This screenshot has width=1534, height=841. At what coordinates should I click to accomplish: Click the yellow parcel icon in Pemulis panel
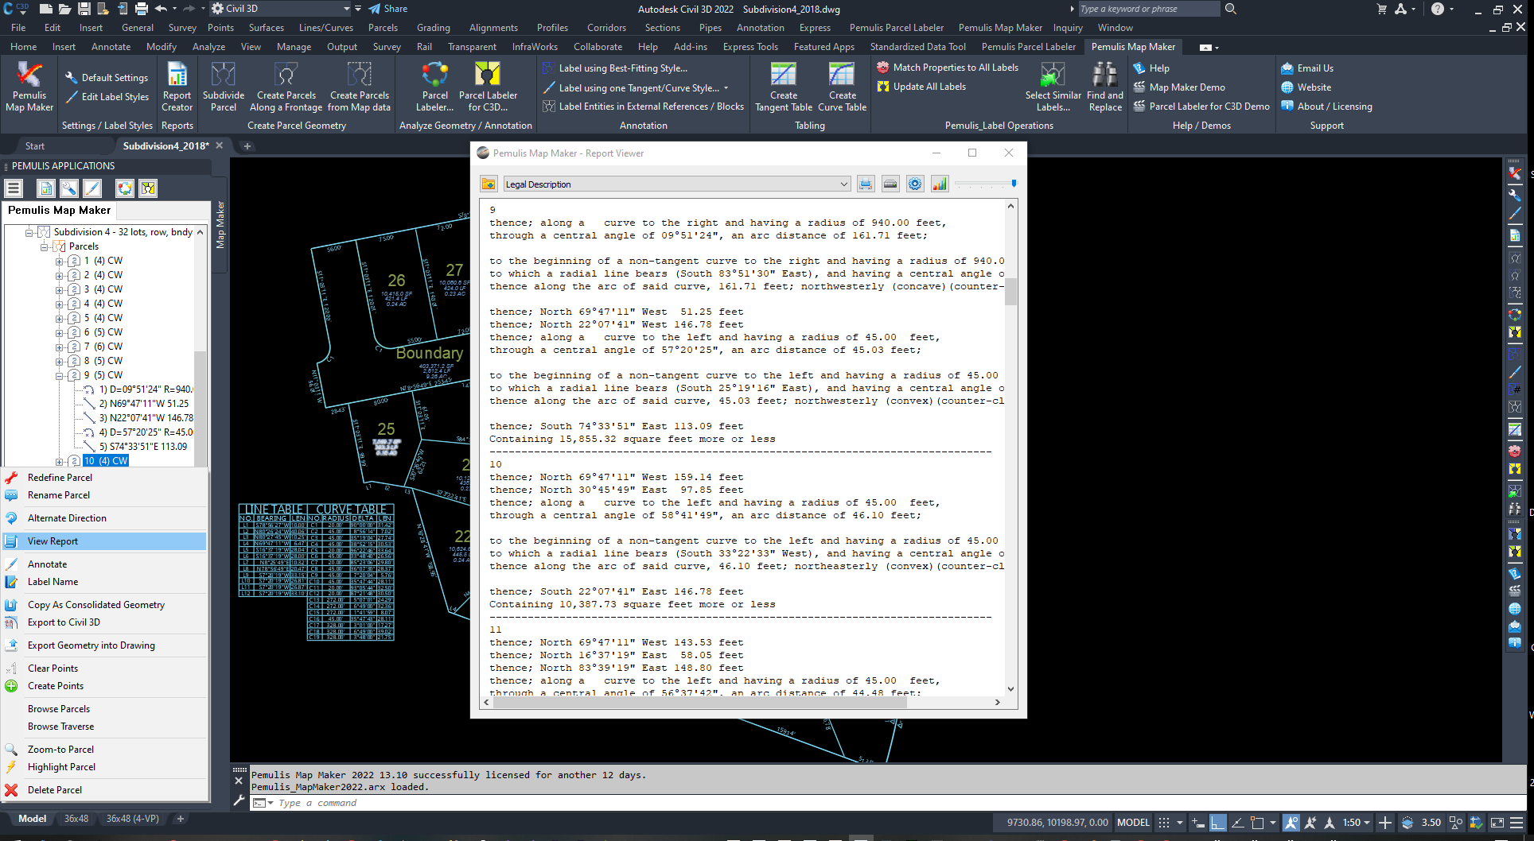(x=148, y=188)
